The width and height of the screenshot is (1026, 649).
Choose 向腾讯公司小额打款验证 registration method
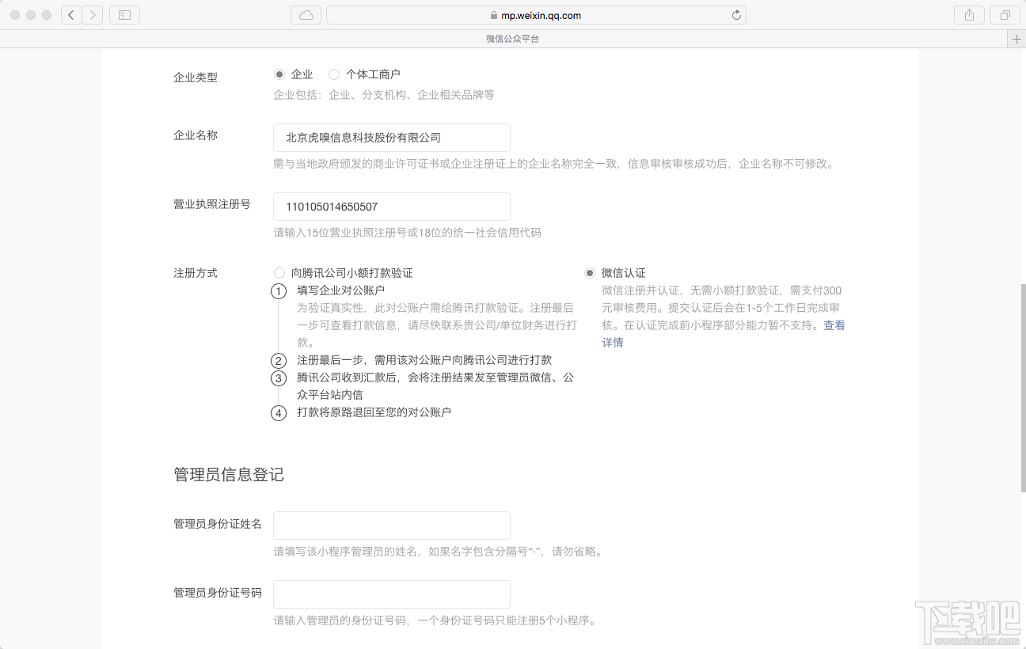pos(279,272)
